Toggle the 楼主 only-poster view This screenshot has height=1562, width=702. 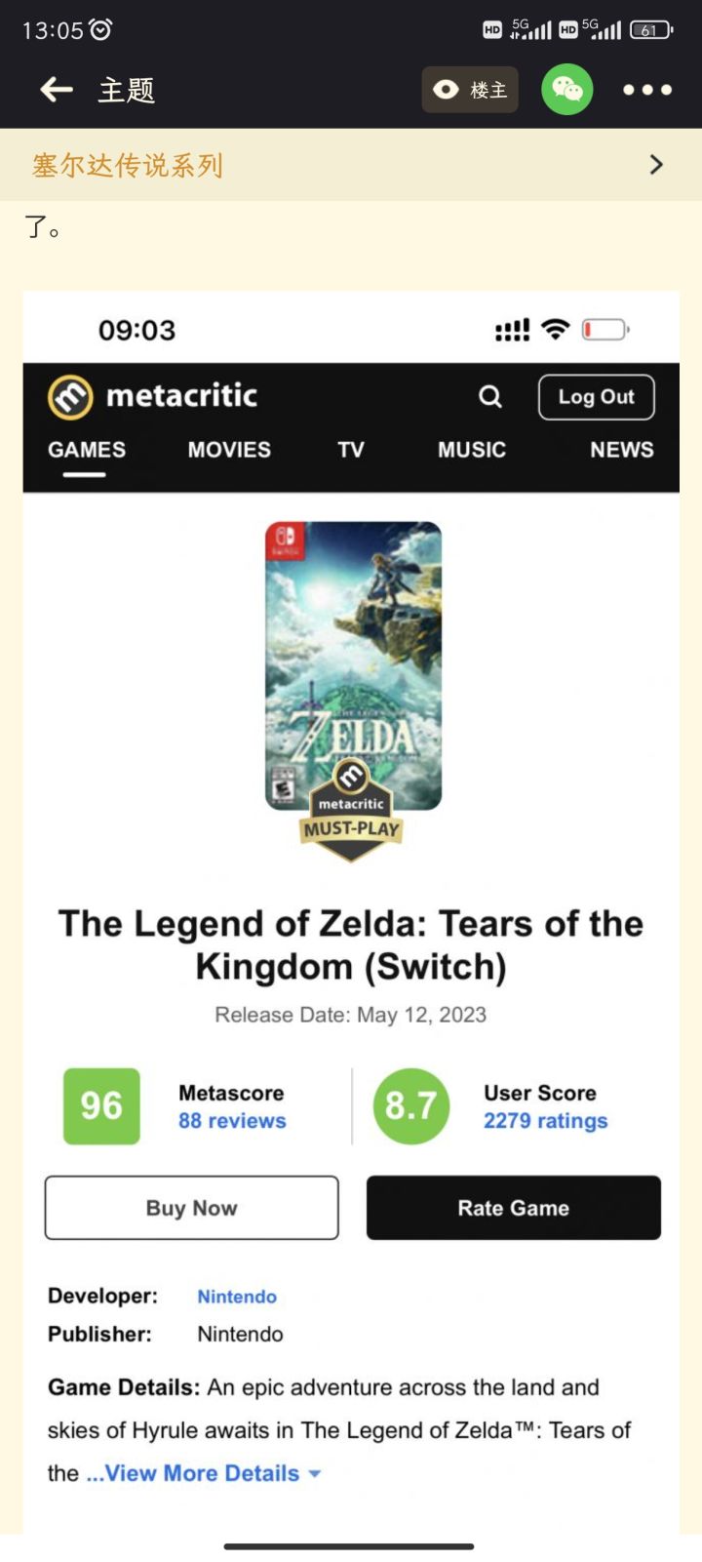470,90
